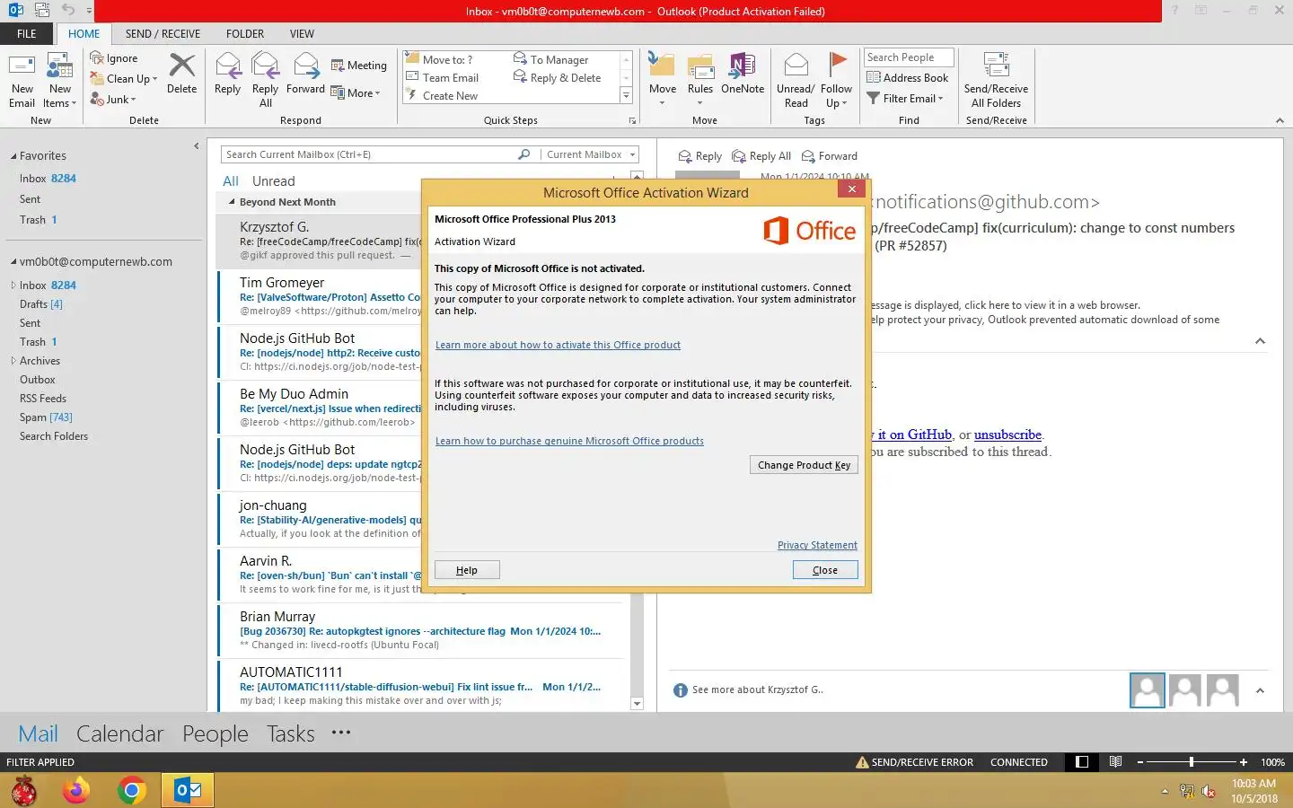The width and height of the screenshot is (1293, 808).
Task: Switch to reading view in status bar
Action: tap(1115, 762)
